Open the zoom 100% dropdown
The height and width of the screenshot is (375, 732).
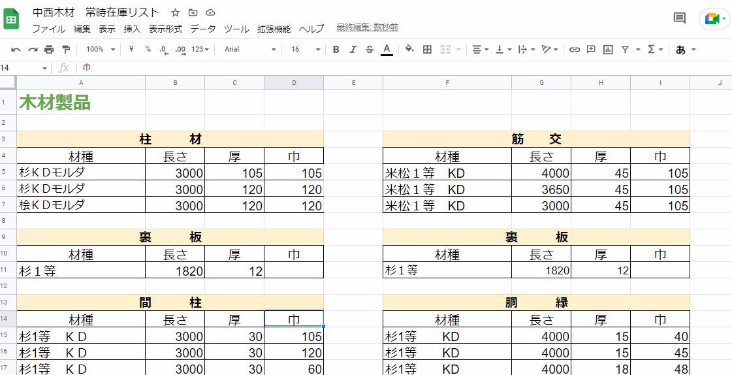coord(100,50)
